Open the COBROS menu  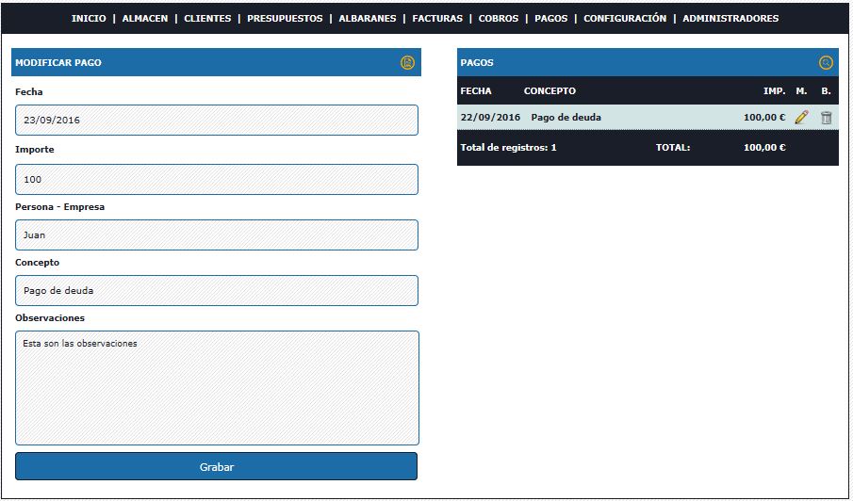pyautogui.click(x=498, y=19)
